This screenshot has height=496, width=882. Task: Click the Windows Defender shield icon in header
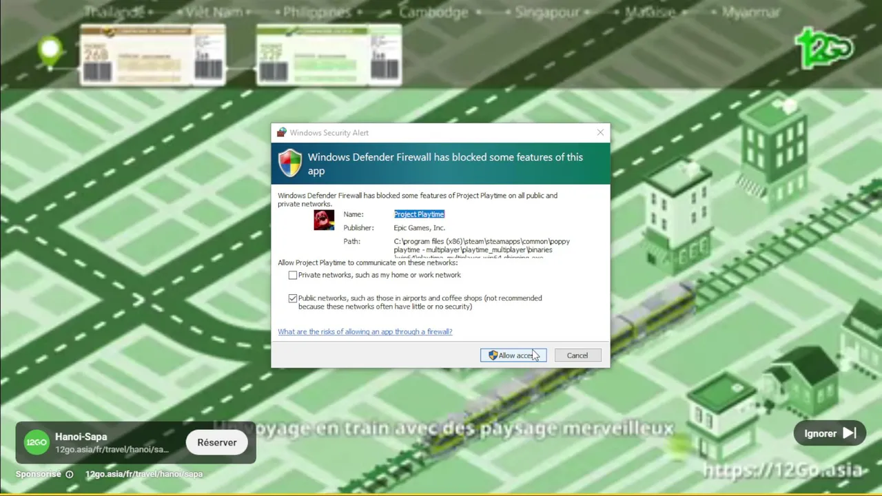tap(290, 163)
